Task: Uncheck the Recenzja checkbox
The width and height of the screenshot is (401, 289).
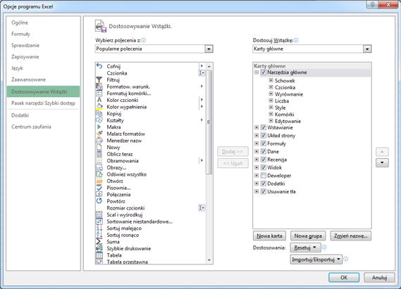Action: tap(264, 160)
